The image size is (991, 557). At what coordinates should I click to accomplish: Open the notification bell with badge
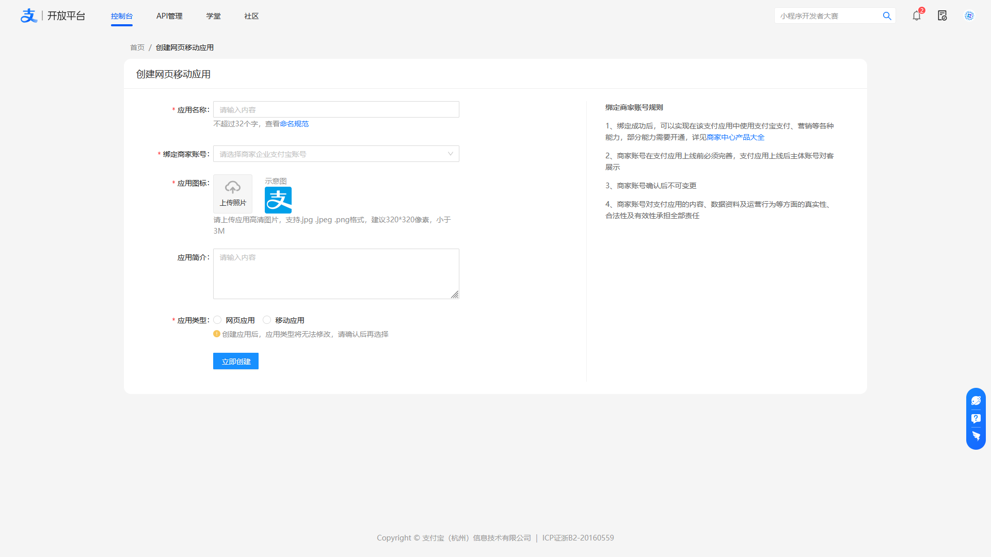pyautogui.click(x=917, y=15)
